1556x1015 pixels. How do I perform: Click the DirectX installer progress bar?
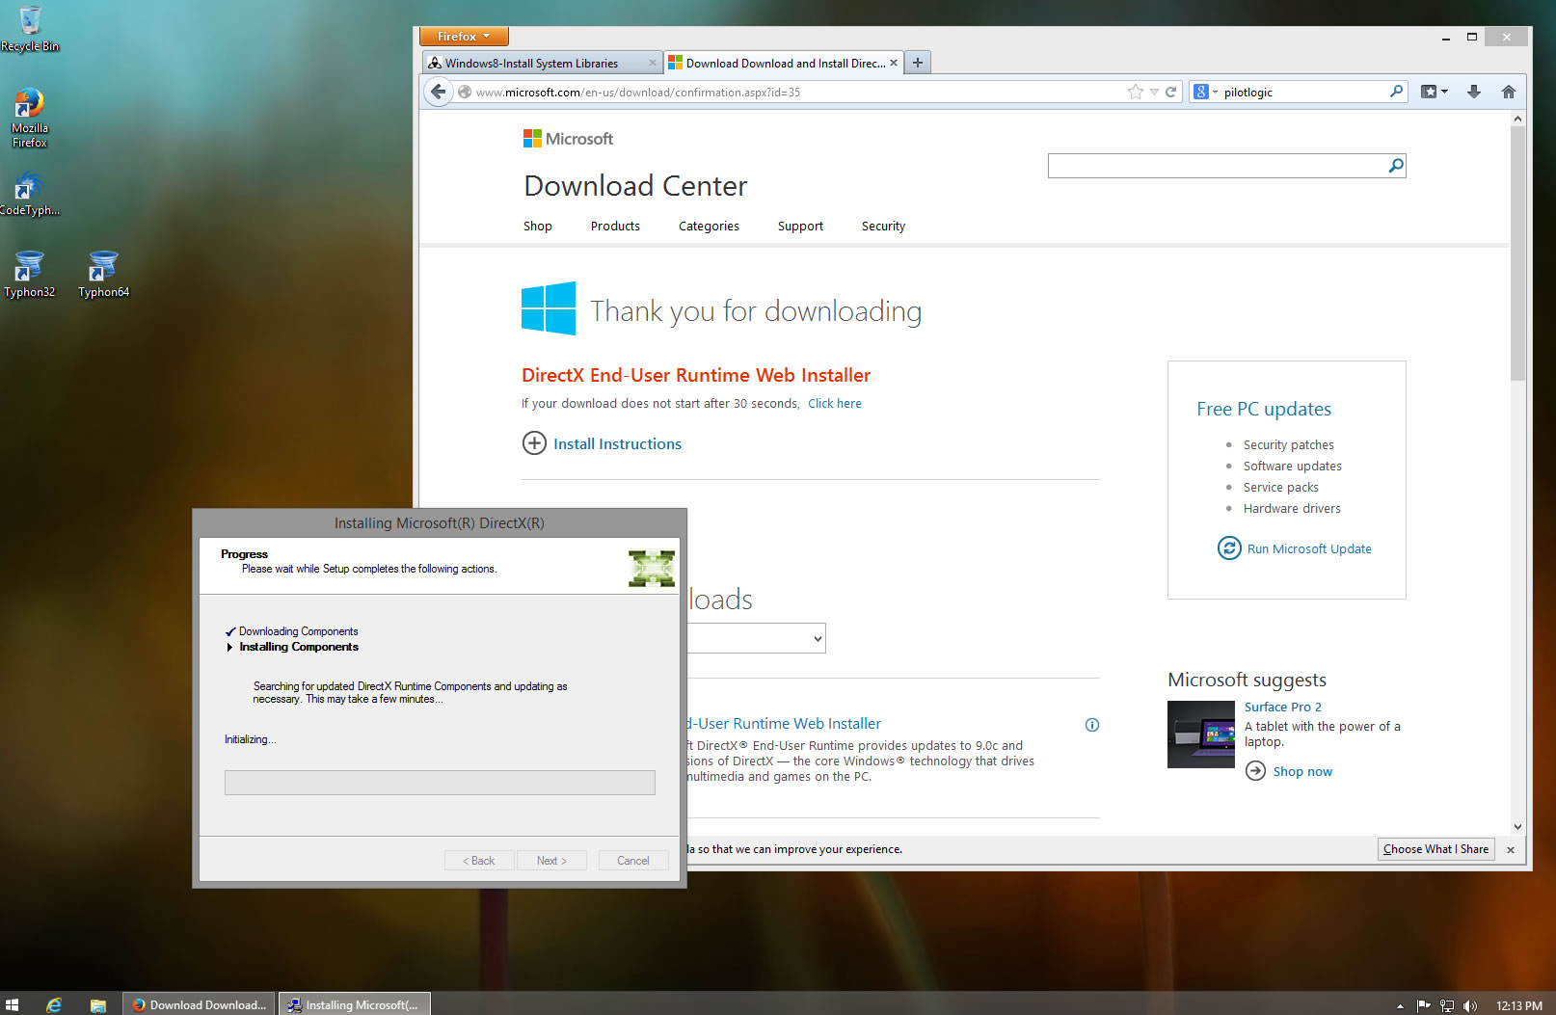[x=440, y=783]
